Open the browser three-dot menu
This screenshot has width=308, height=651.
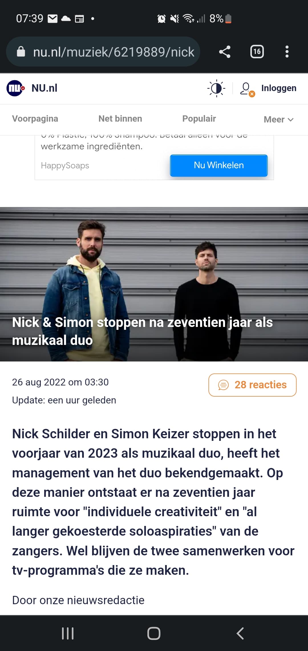click(287, 52)
